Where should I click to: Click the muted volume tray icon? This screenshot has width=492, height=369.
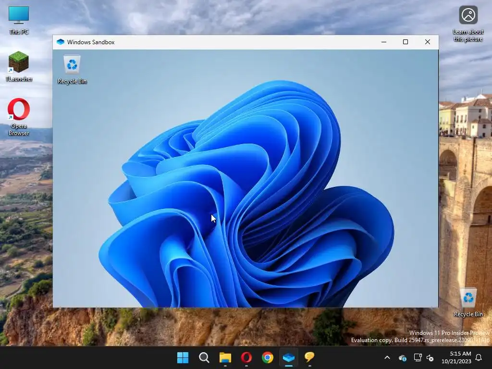(430, 357)
